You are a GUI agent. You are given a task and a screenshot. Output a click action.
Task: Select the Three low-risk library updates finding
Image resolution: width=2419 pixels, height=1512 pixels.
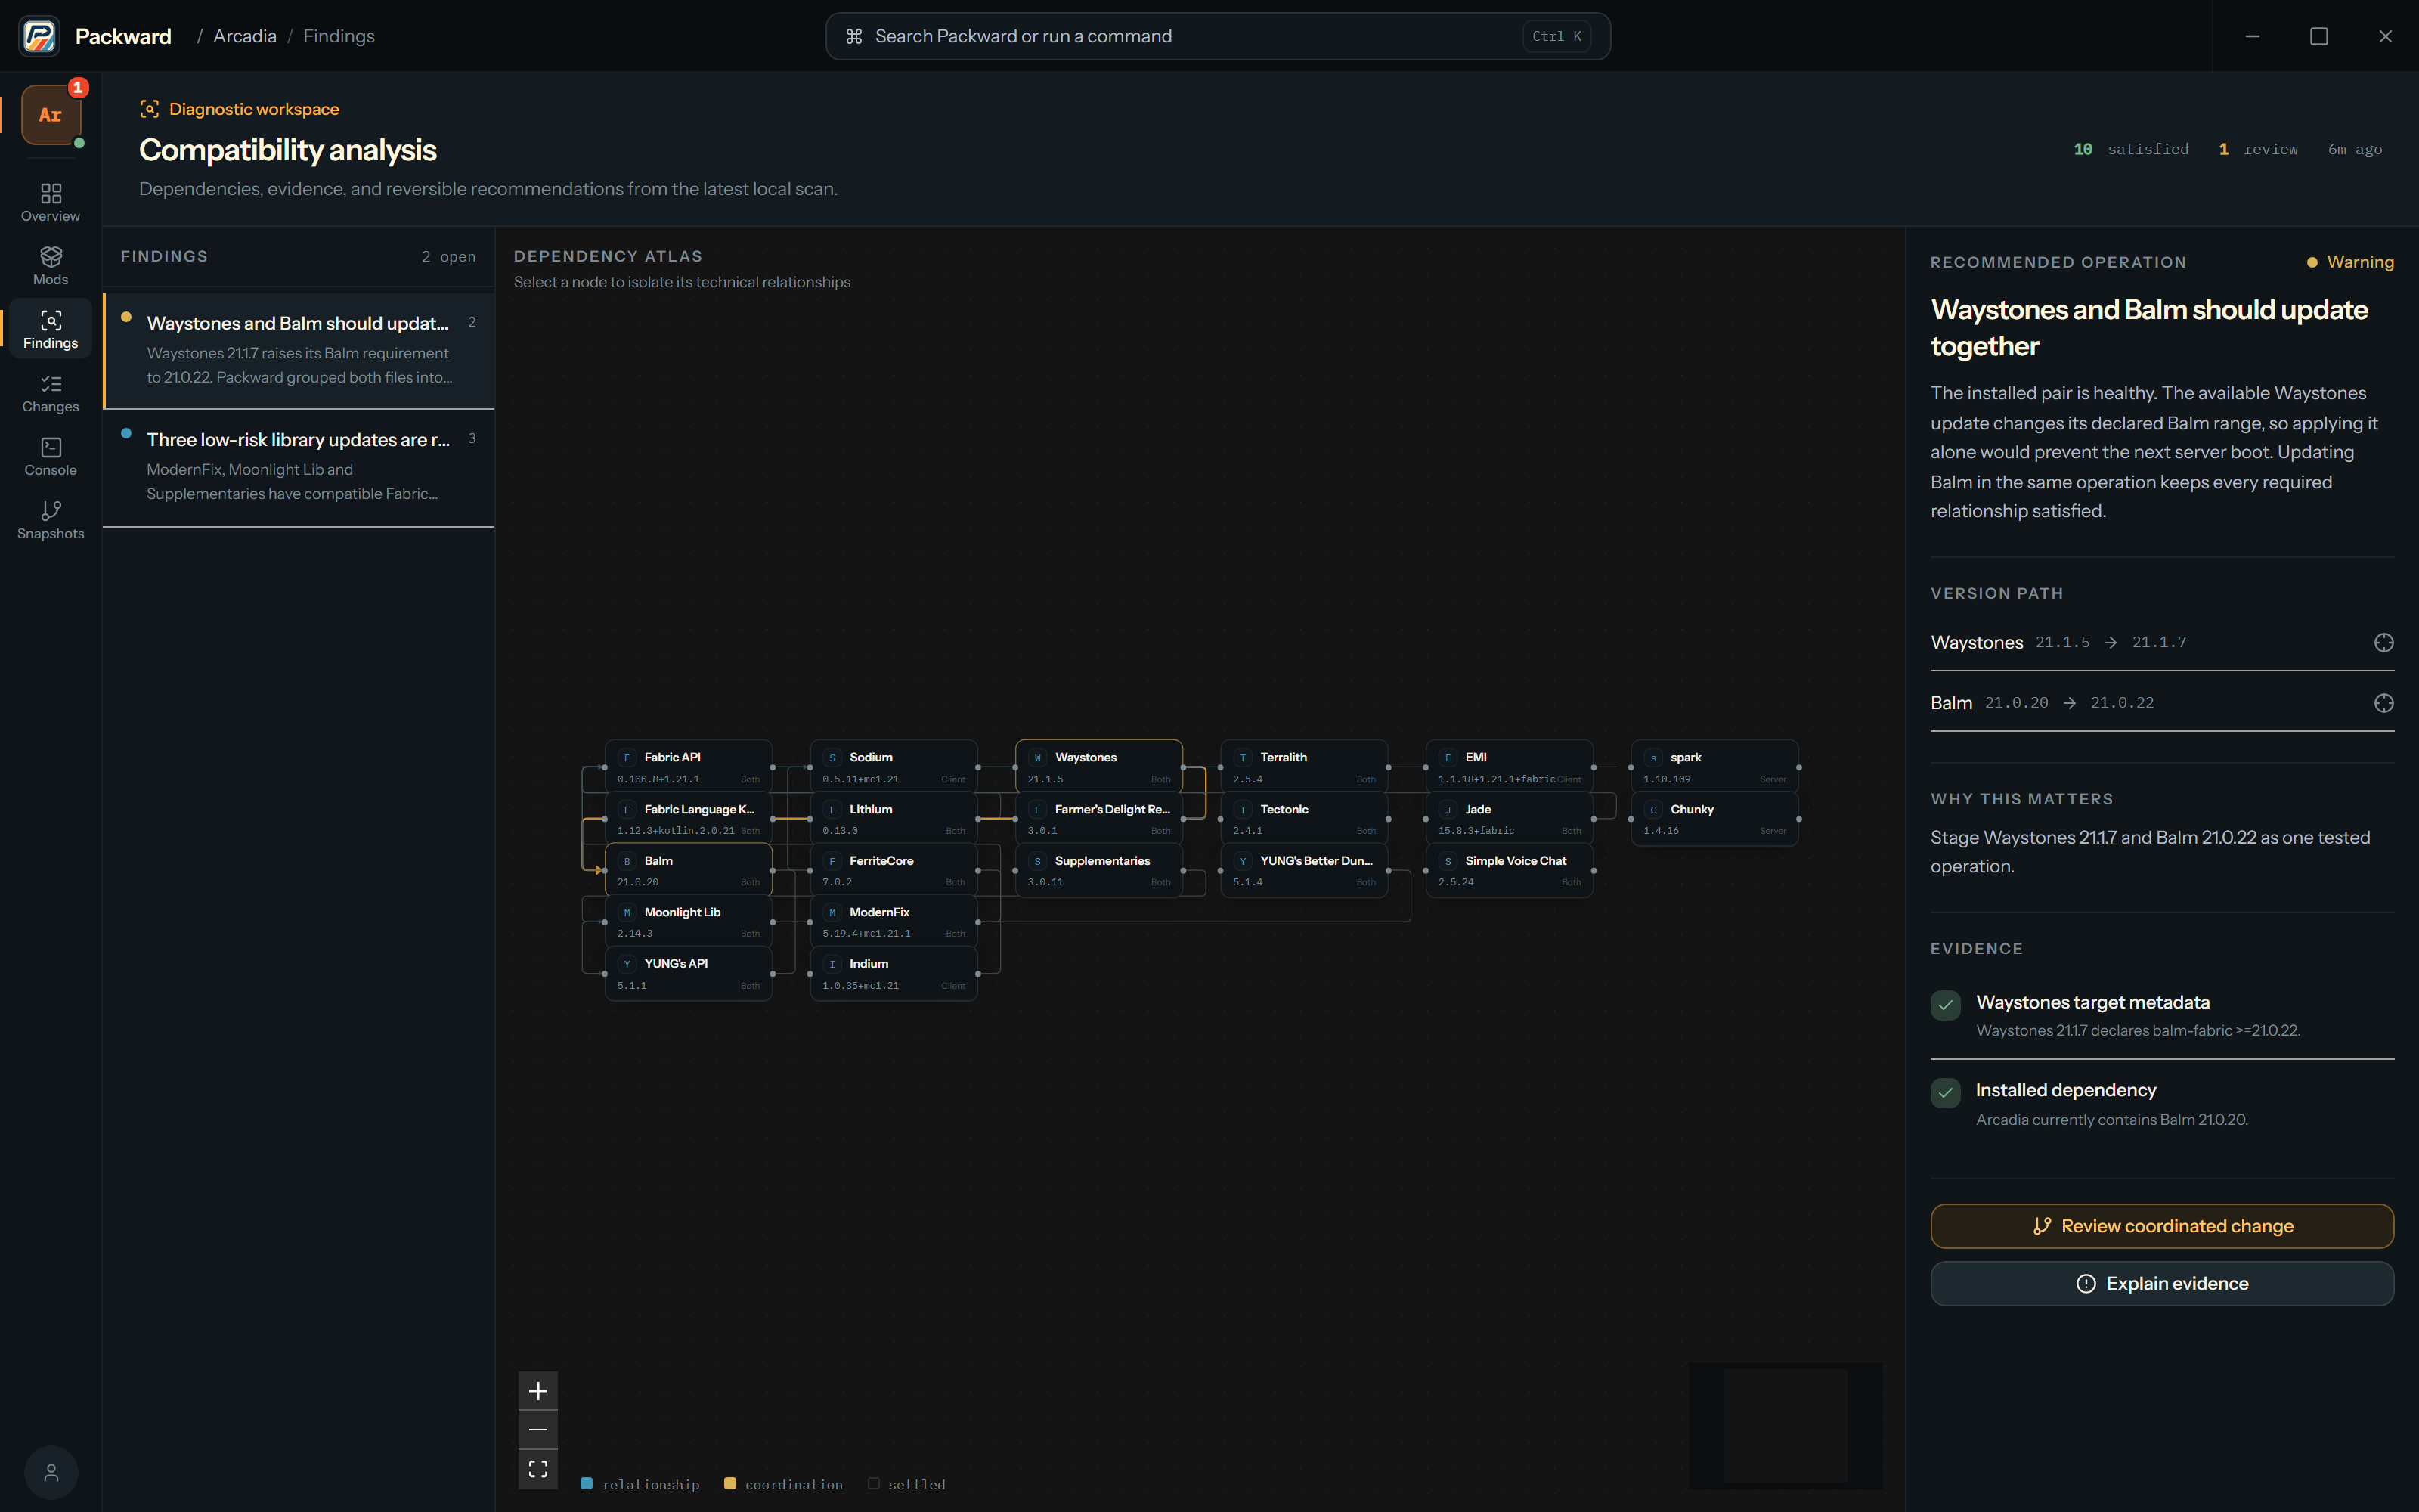pyautogui.click(x=299, y=467)
